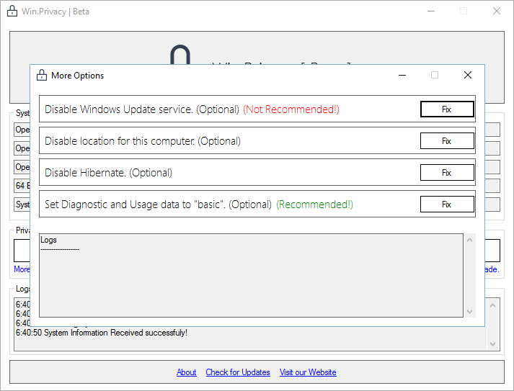The height and width of the screenshot is (391, 514).
Task: Click the Win.Privacy title bar padlock icon
Action: coord(12,11)
